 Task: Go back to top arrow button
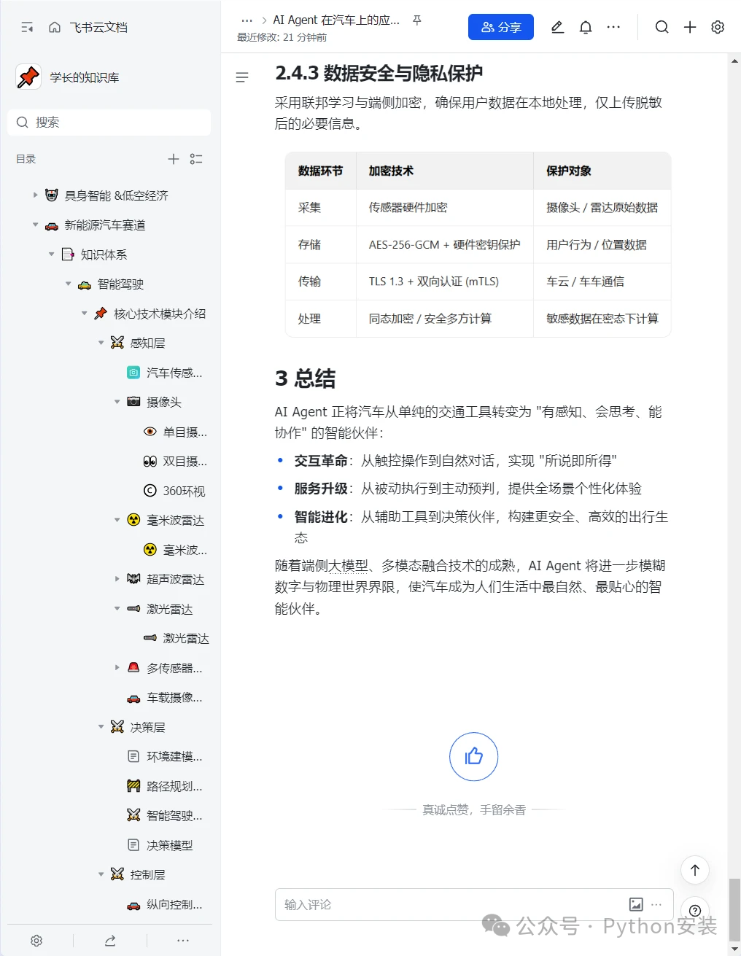[695, 869]
